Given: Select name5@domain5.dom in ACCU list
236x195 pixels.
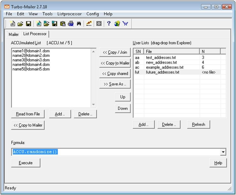Looking at the screenshot, I should click(x=31, y=69).
